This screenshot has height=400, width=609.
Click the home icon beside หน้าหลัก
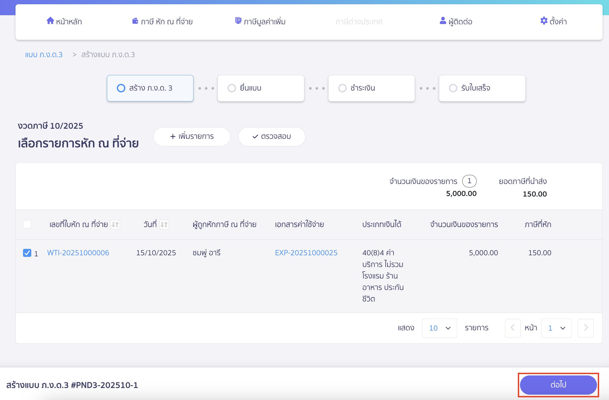50,21
